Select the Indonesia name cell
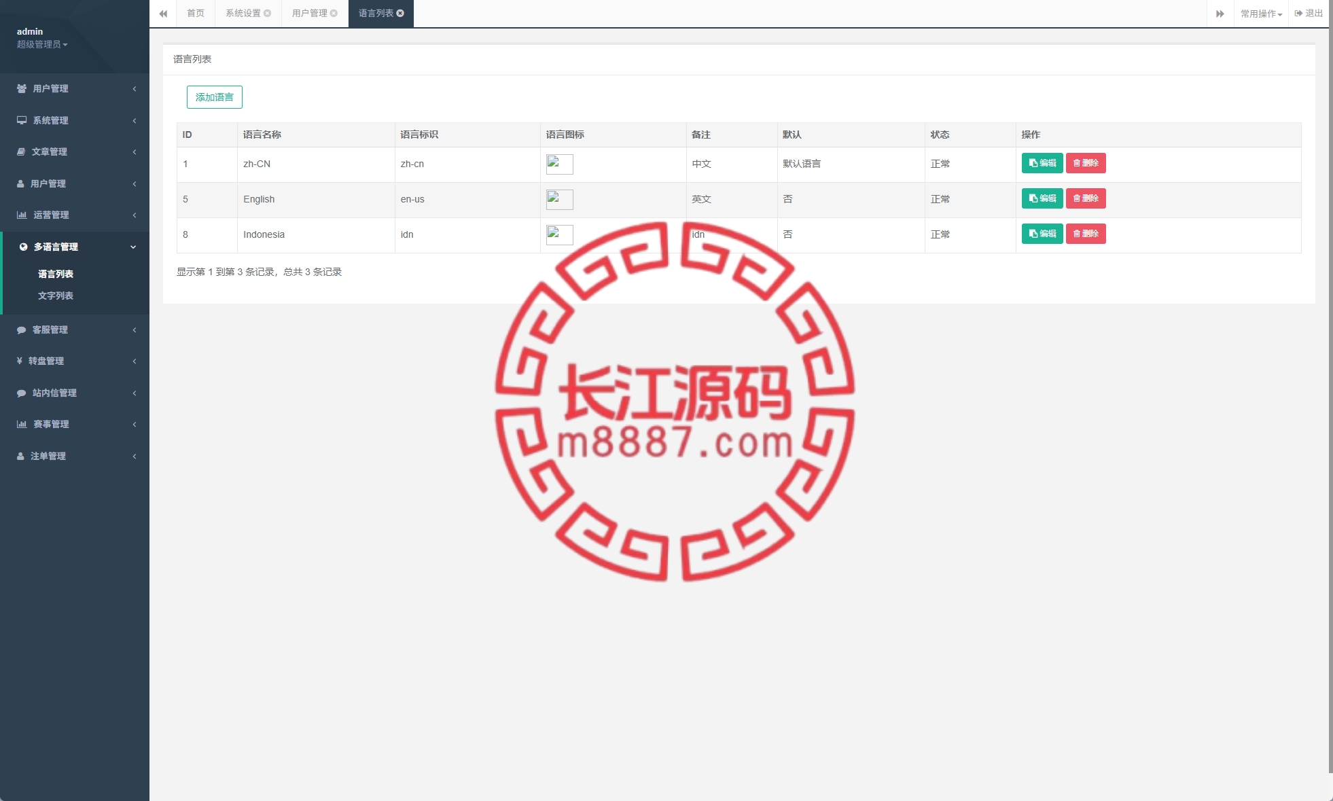This screenshot has height=801, width=1333. (316, 235)
